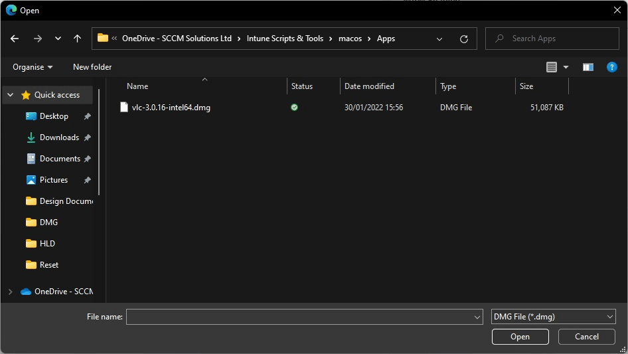
Task: Click the change view layout icon
Action: click(x=551, y=67)
